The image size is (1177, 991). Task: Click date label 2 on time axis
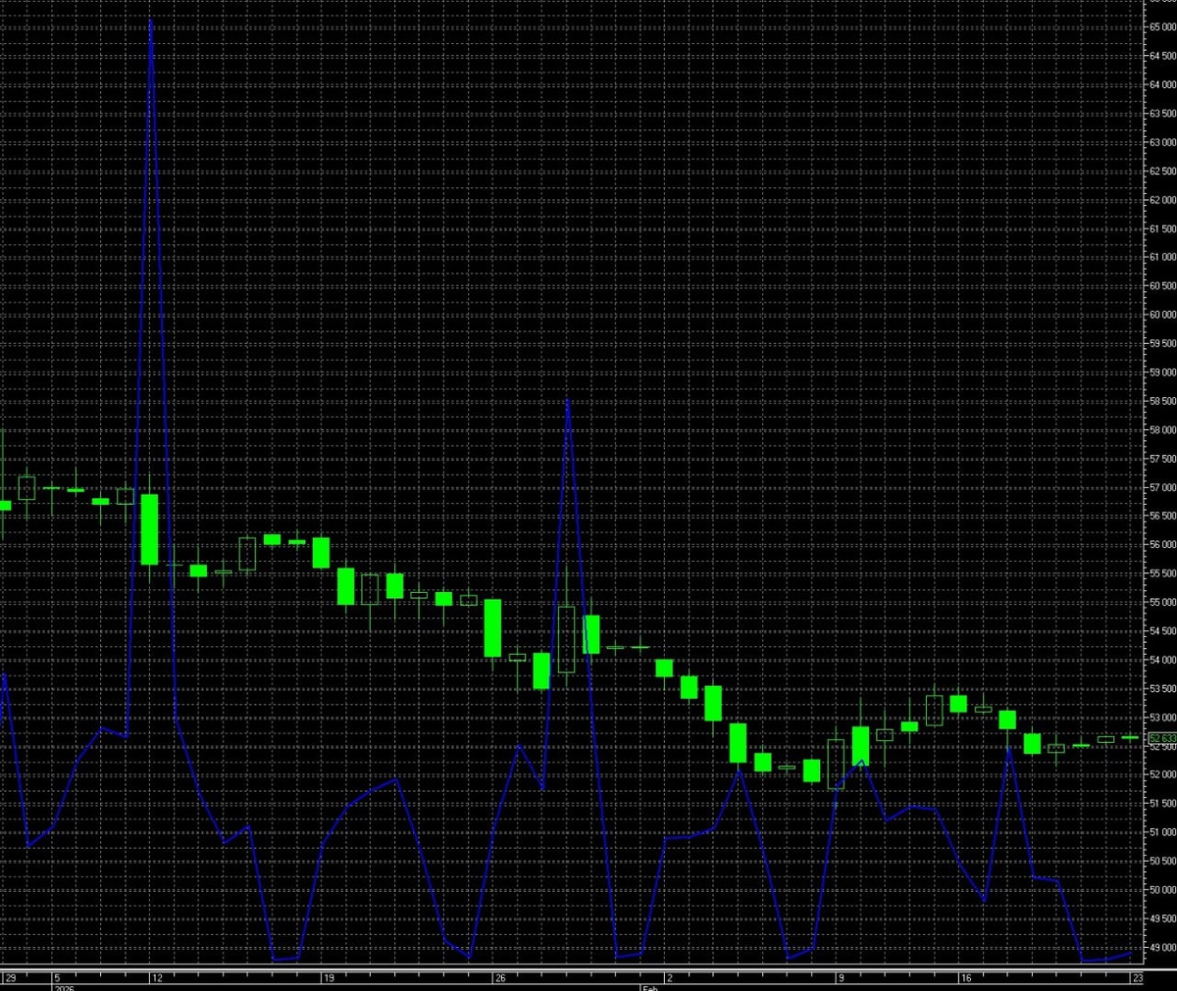click(x=669, y=978)
